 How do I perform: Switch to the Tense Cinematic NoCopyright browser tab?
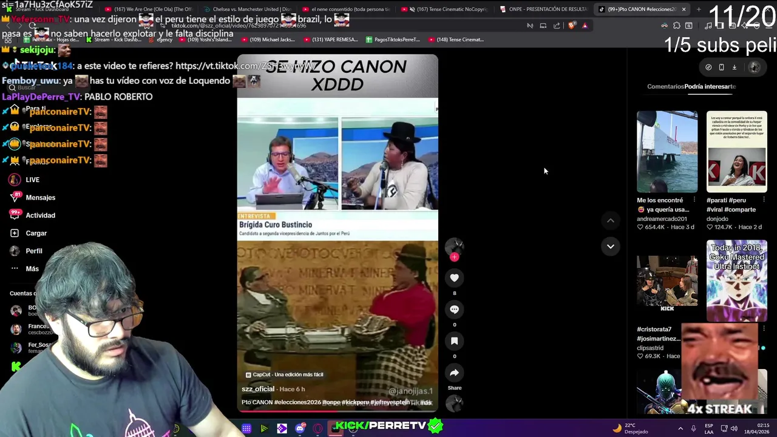446,9
